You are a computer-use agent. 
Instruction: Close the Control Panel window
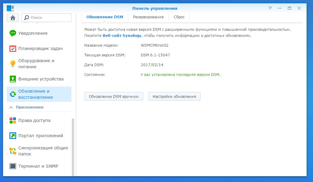click(299, 8)
